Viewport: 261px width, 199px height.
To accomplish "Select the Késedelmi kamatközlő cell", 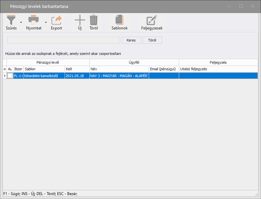I will click(x=44, y=75).
